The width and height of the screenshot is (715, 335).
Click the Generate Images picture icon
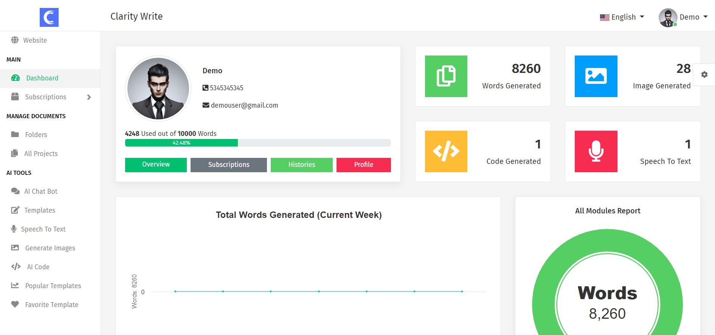click(15, 248)
